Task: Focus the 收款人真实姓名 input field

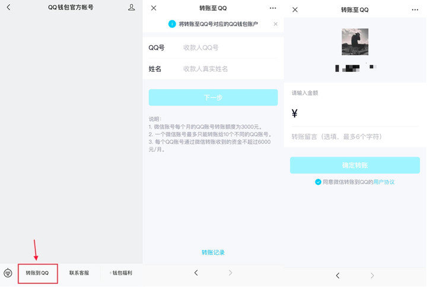Action: pyautogui.click(x=230, y=69)
